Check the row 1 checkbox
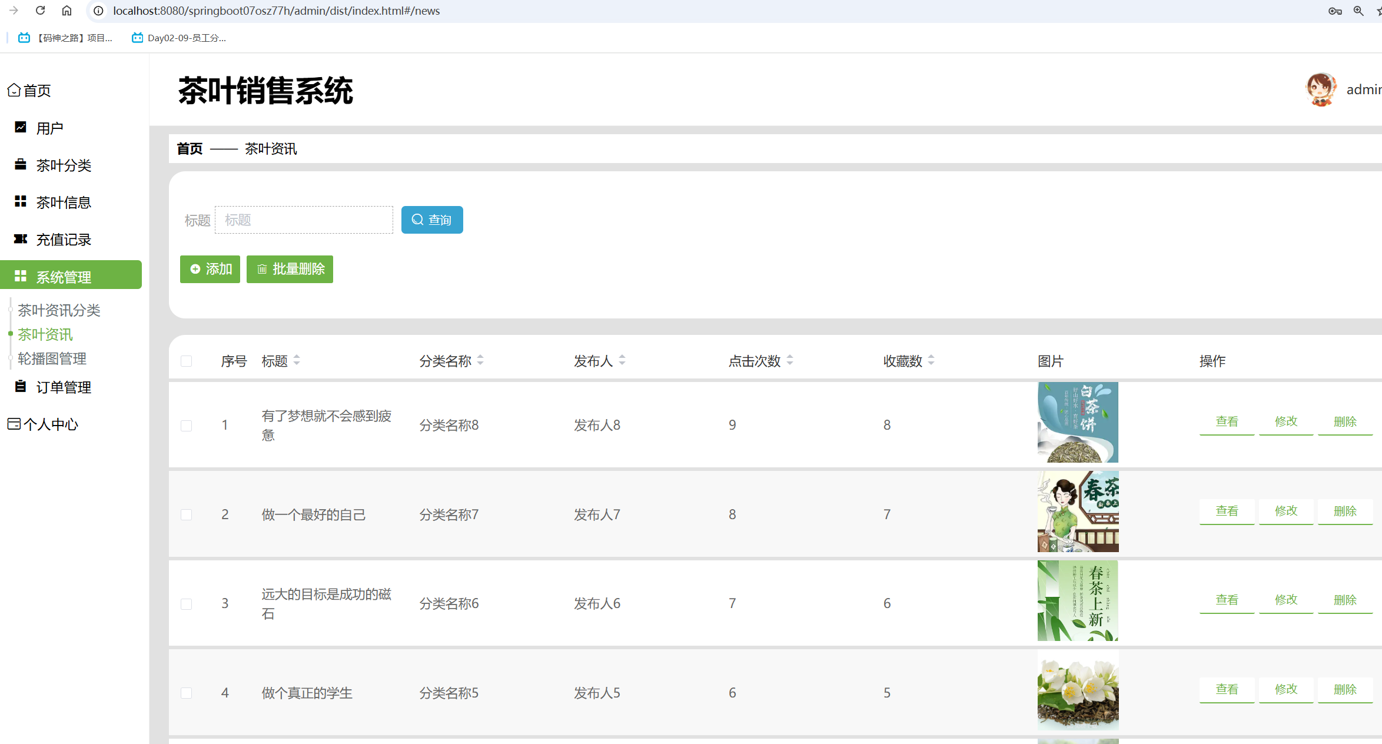 coord(187,425)
